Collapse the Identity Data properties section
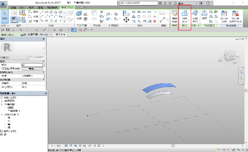Screen dimensions: 248x152 [43, 80]
